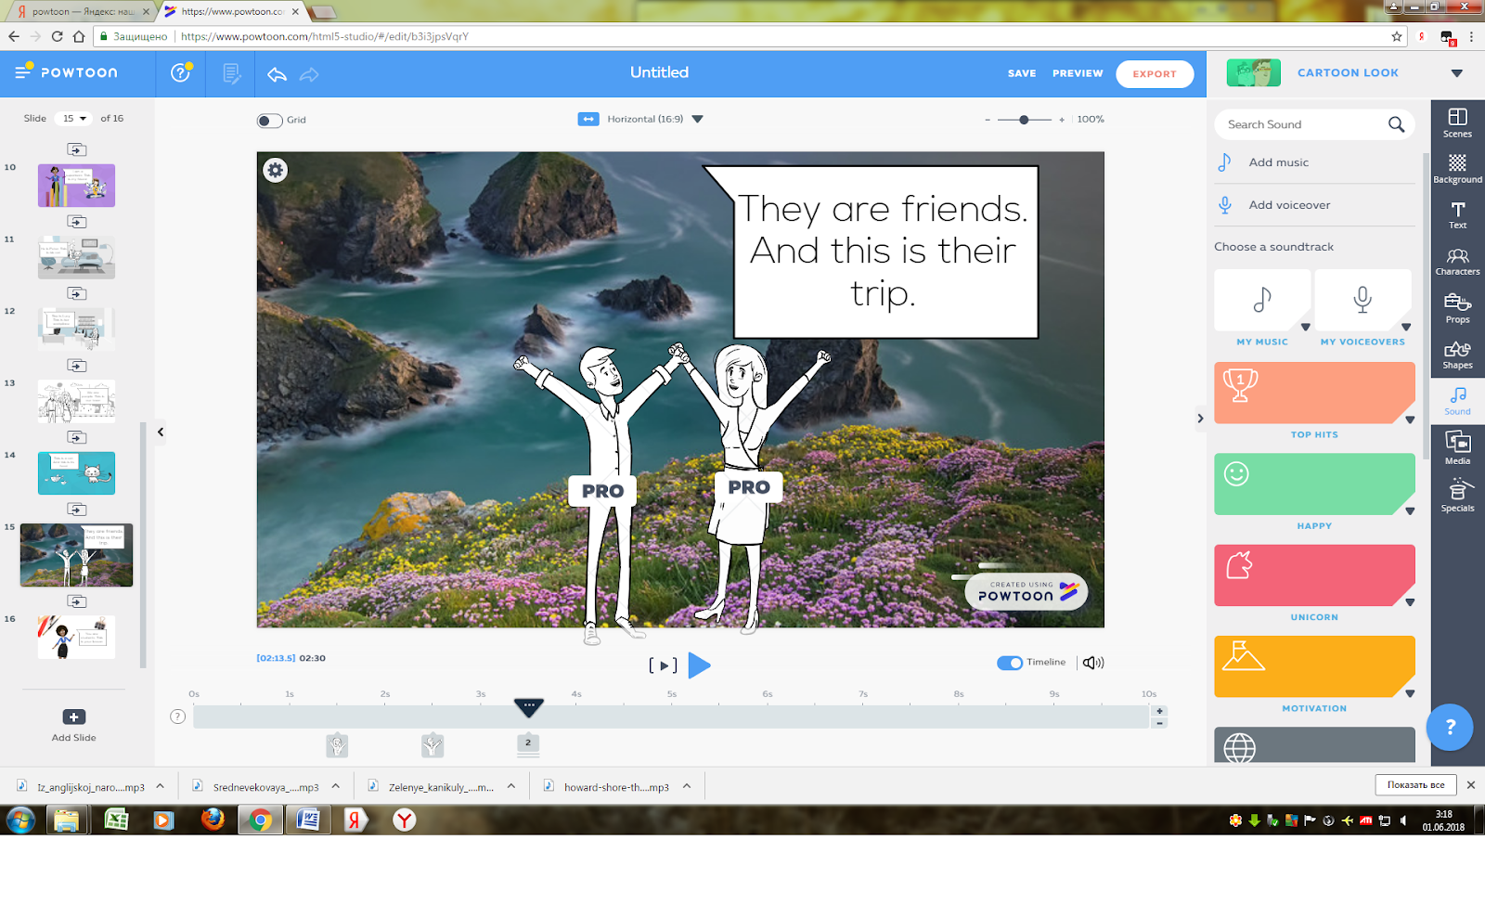
Task: Click the EXPORT button
Action: pyautogui.click(x=1155, y=73)
